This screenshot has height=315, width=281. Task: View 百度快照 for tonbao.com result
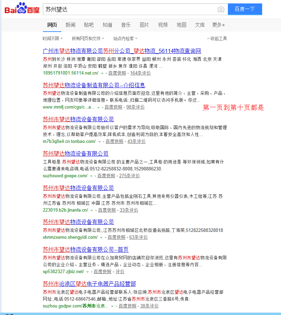(x=114, y=142)
